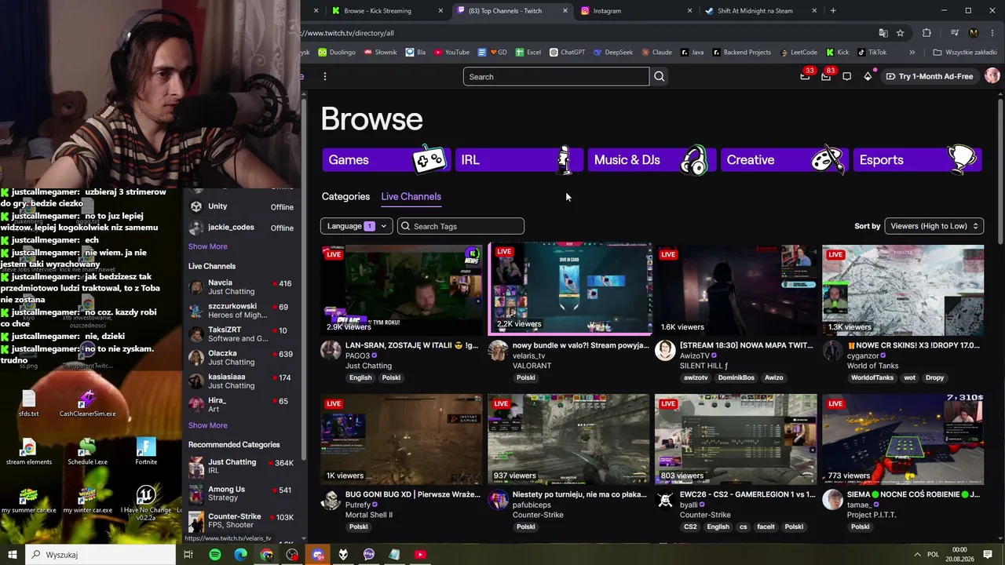The image size is (1005, 565).
Task: Click the WorldofTanks tag under cyganzor
Action: (x=873, y=377)
